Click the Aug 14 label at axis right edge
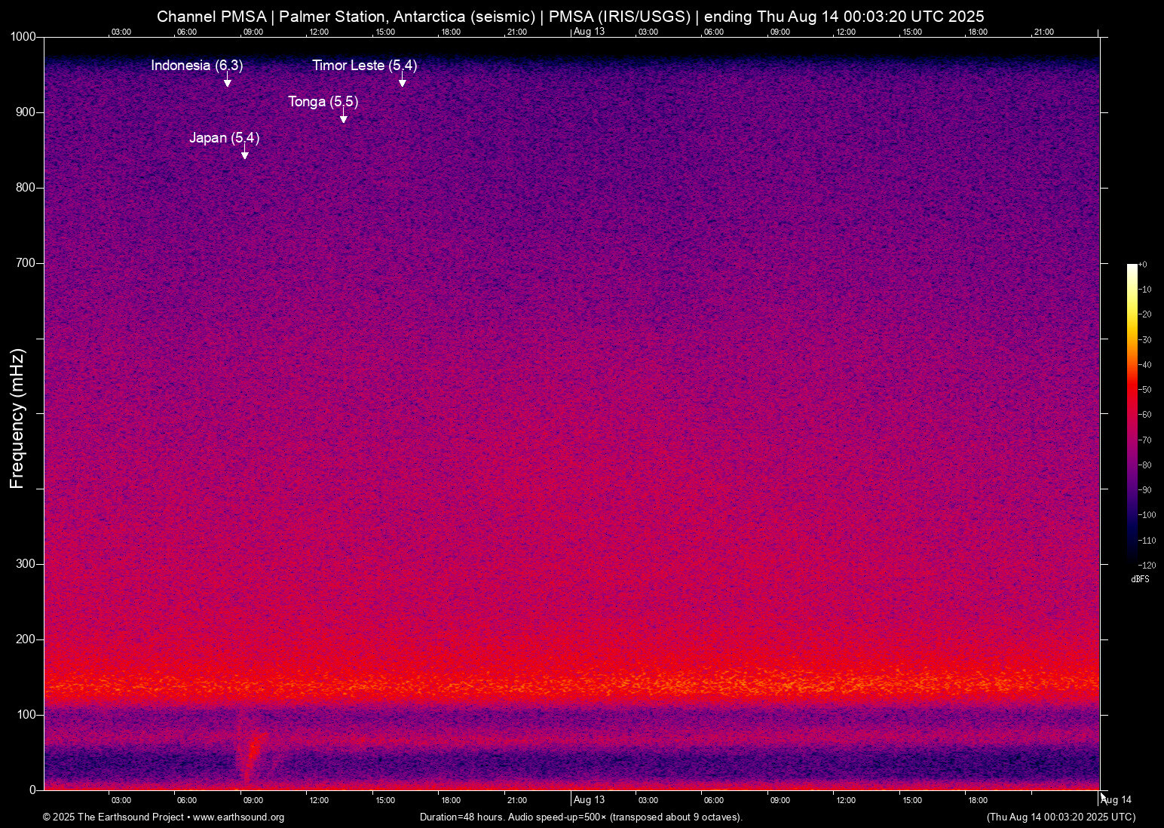Screen dimensions: 1164x828 pos(1117,799)
